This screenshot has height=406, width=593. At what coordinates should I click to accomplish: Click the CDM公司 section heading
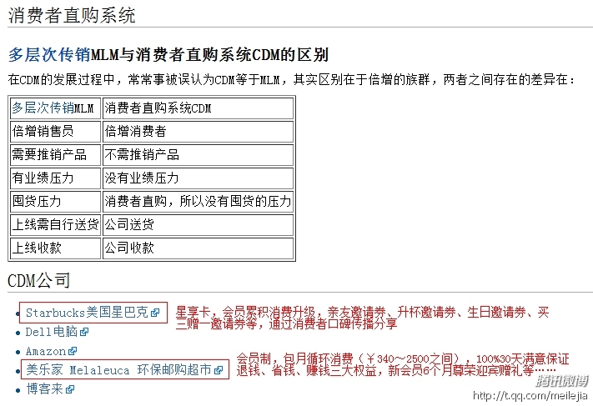pyautogui.click(x=39, y=280)
